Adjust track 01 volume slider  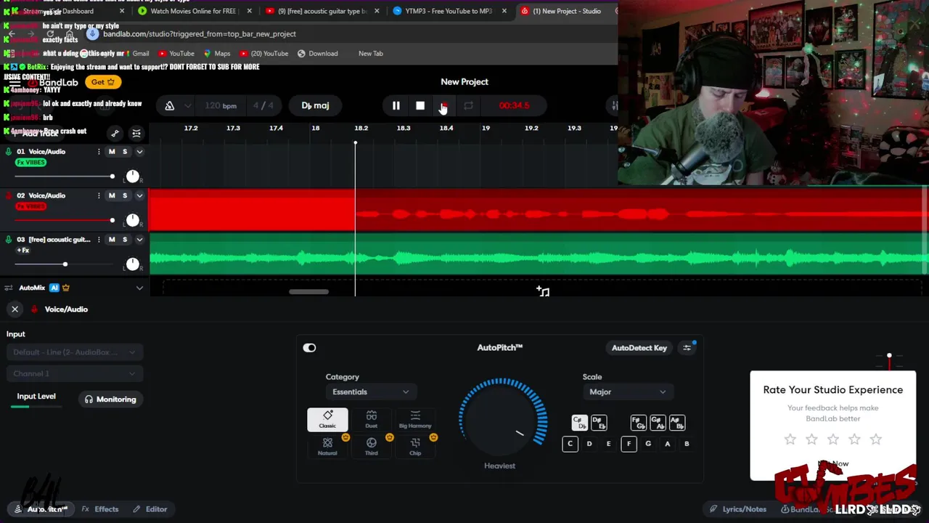[64, 177]
